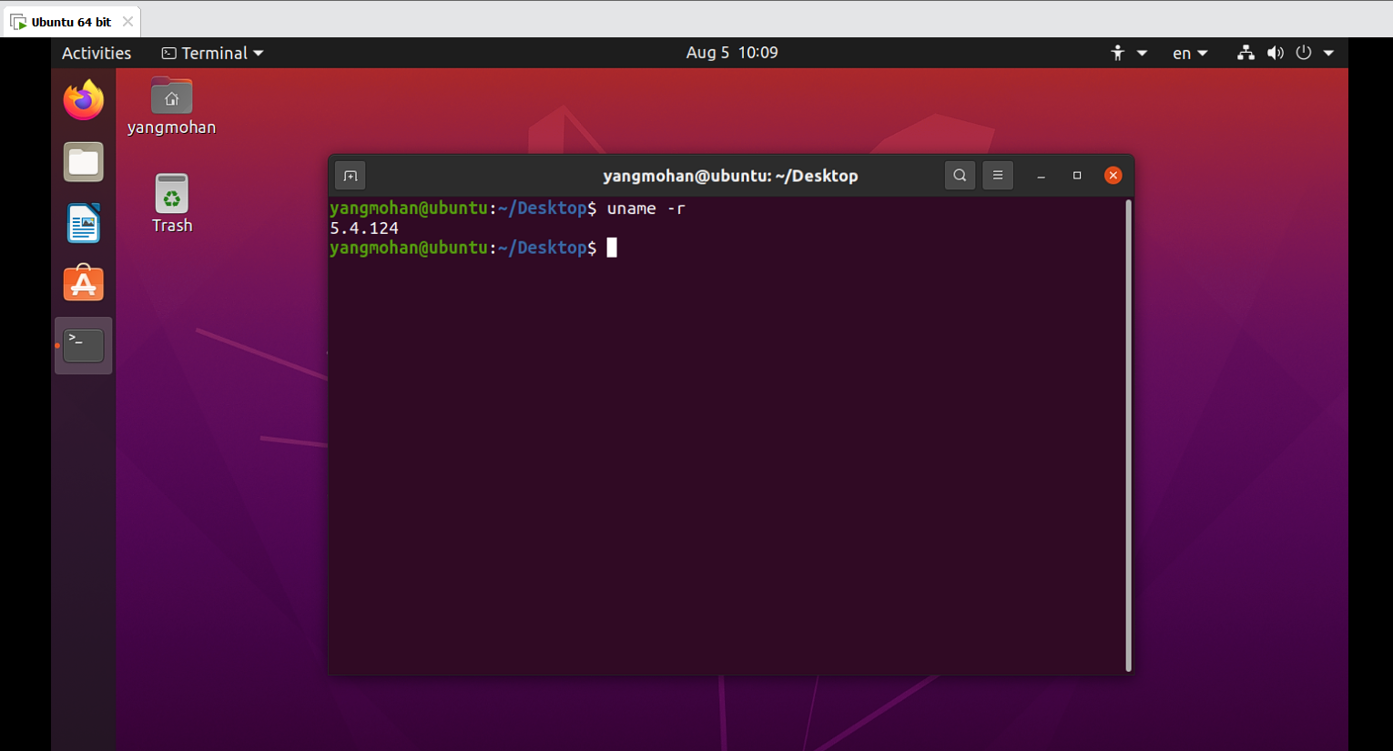
Task: Open the Files app from the dock
Action: (x=83, y=161)
